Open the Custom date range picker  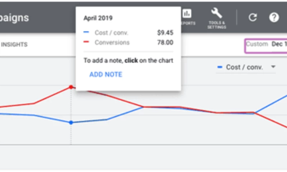click(266, 44)
